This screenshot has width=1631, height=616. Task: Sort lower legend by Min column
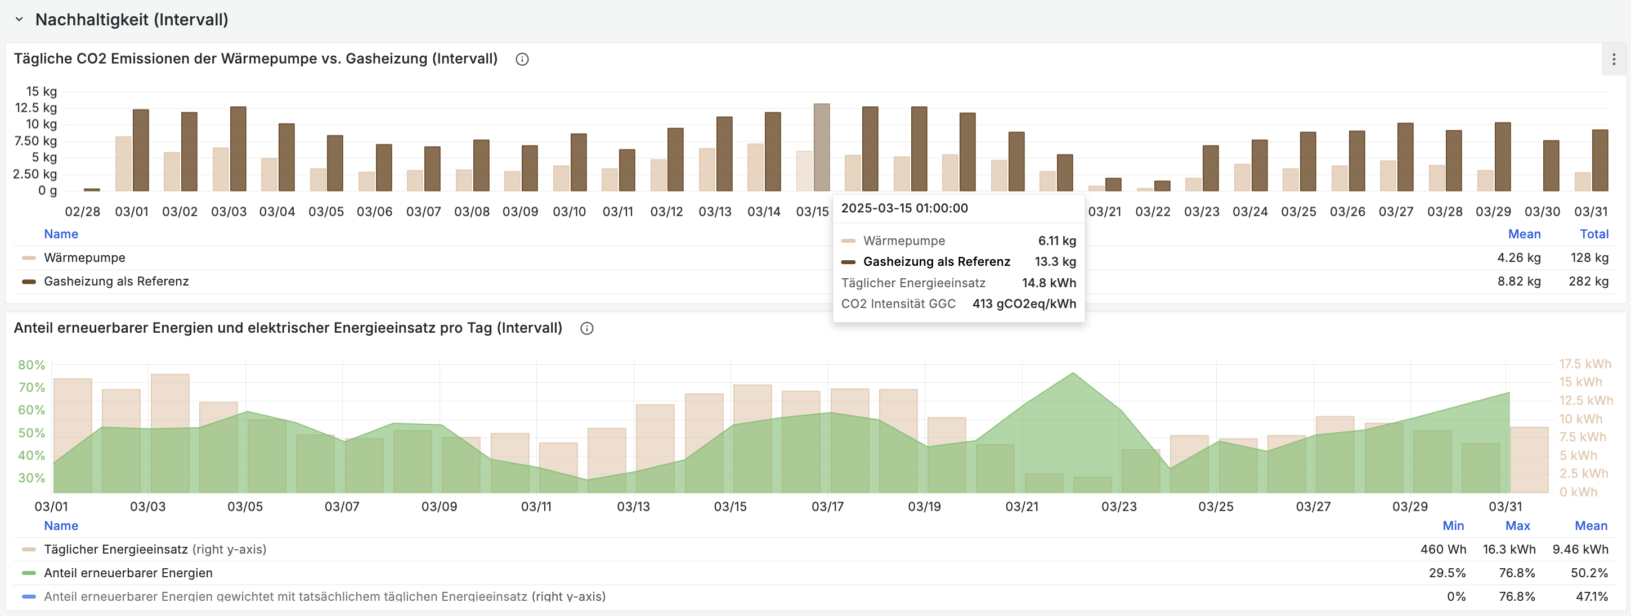[1453, 526]
